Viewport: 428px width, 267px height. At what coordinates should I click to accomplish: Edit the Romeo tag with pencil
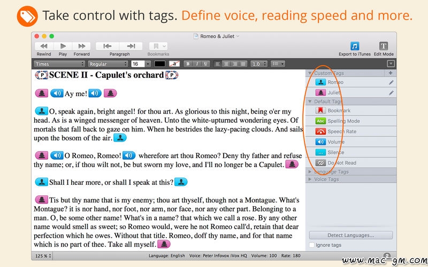[x=391, y=82]
